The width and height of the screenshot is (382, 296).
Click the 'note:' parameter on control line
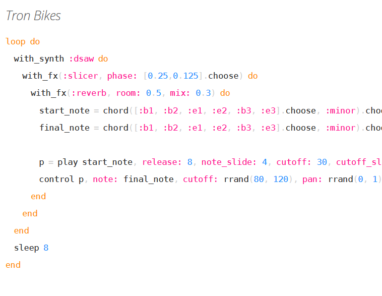coord(105,179)
